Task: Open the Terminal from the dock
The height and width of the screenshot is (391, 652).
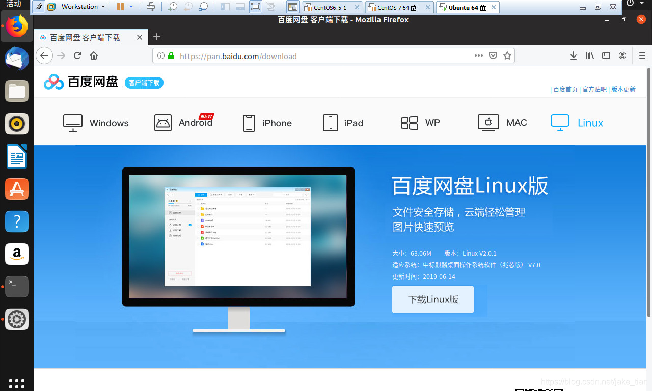Action: 17,287
